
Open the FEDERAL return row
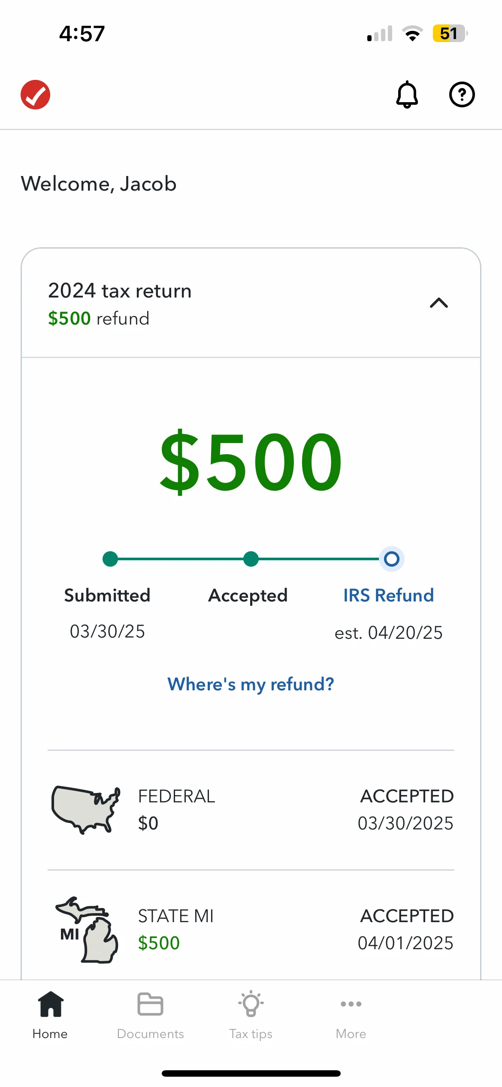[x=251, y=810]
